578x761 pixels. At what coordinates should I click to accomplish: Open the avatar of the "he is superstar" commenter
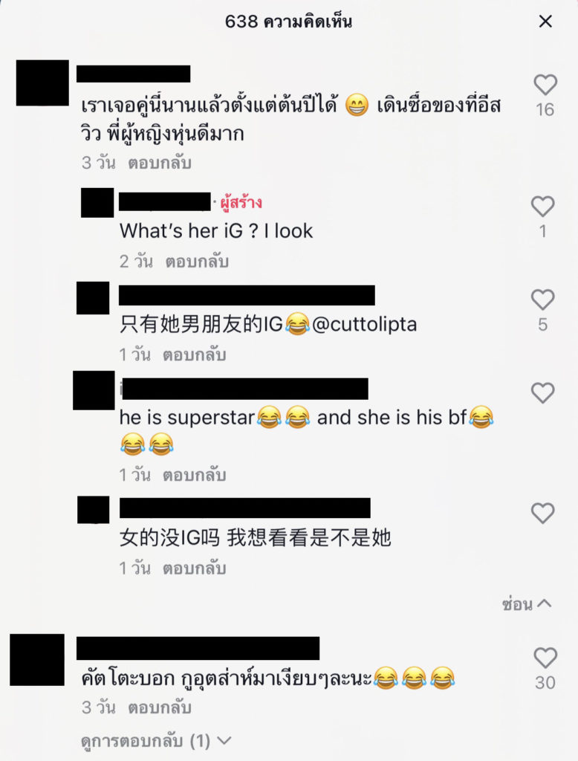pyautogui.click(x=94, y=390)
